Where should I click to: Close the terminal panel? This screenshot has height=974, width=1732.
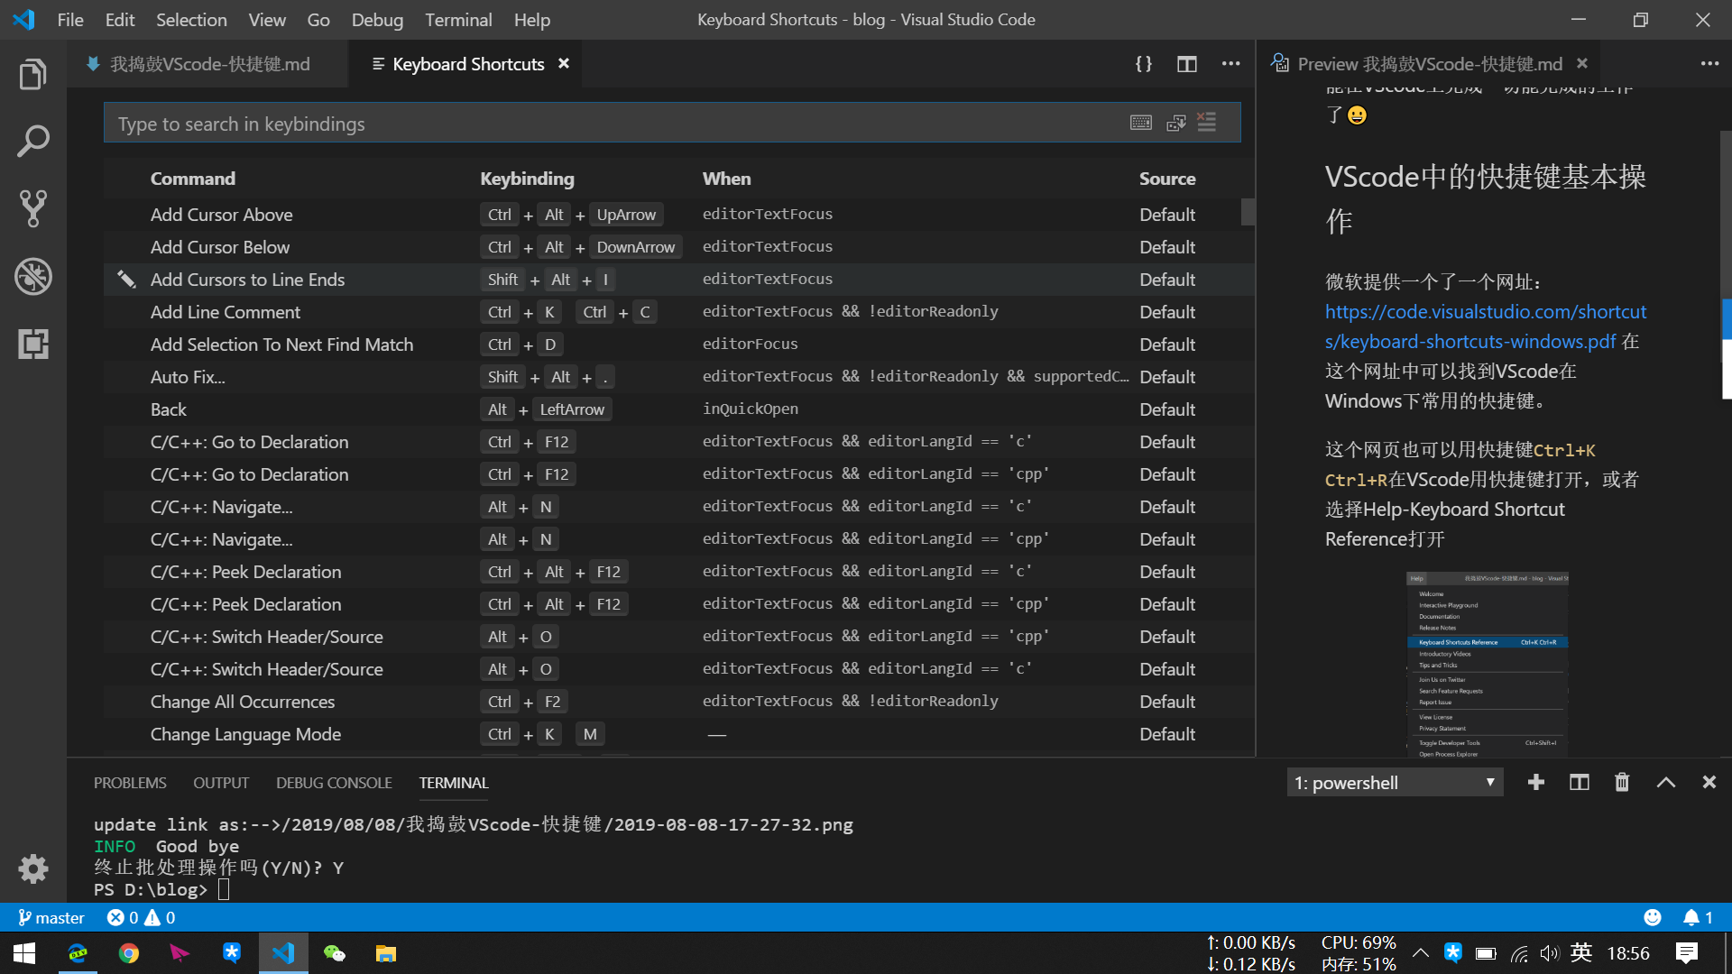pos(1709,783)
